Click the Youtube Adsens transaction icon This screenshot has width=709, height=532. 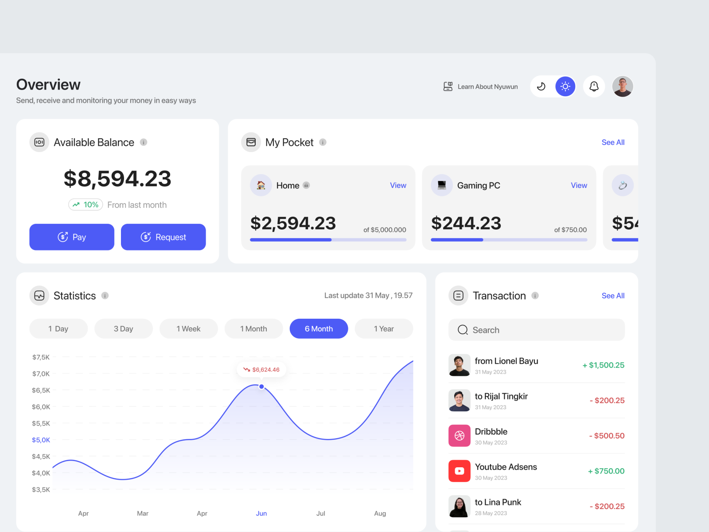coord(460,471)
